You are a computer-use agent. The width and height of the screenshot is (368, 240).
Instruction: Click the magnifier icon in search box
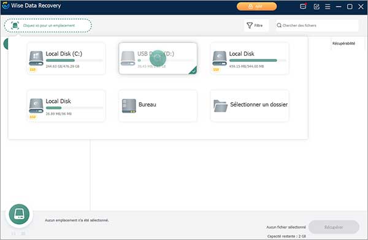279,25
